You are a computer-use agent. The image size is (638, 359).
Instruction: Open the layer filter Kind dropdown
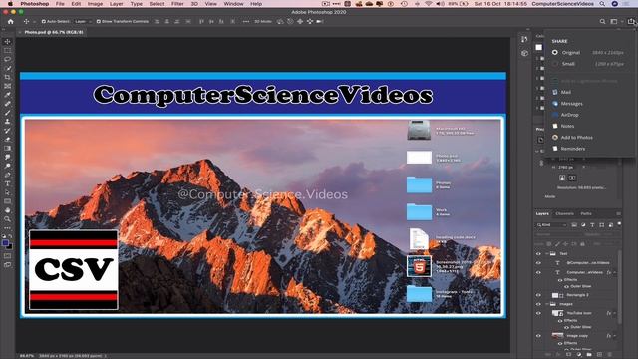pyautogui.click(x=552, y=225)
